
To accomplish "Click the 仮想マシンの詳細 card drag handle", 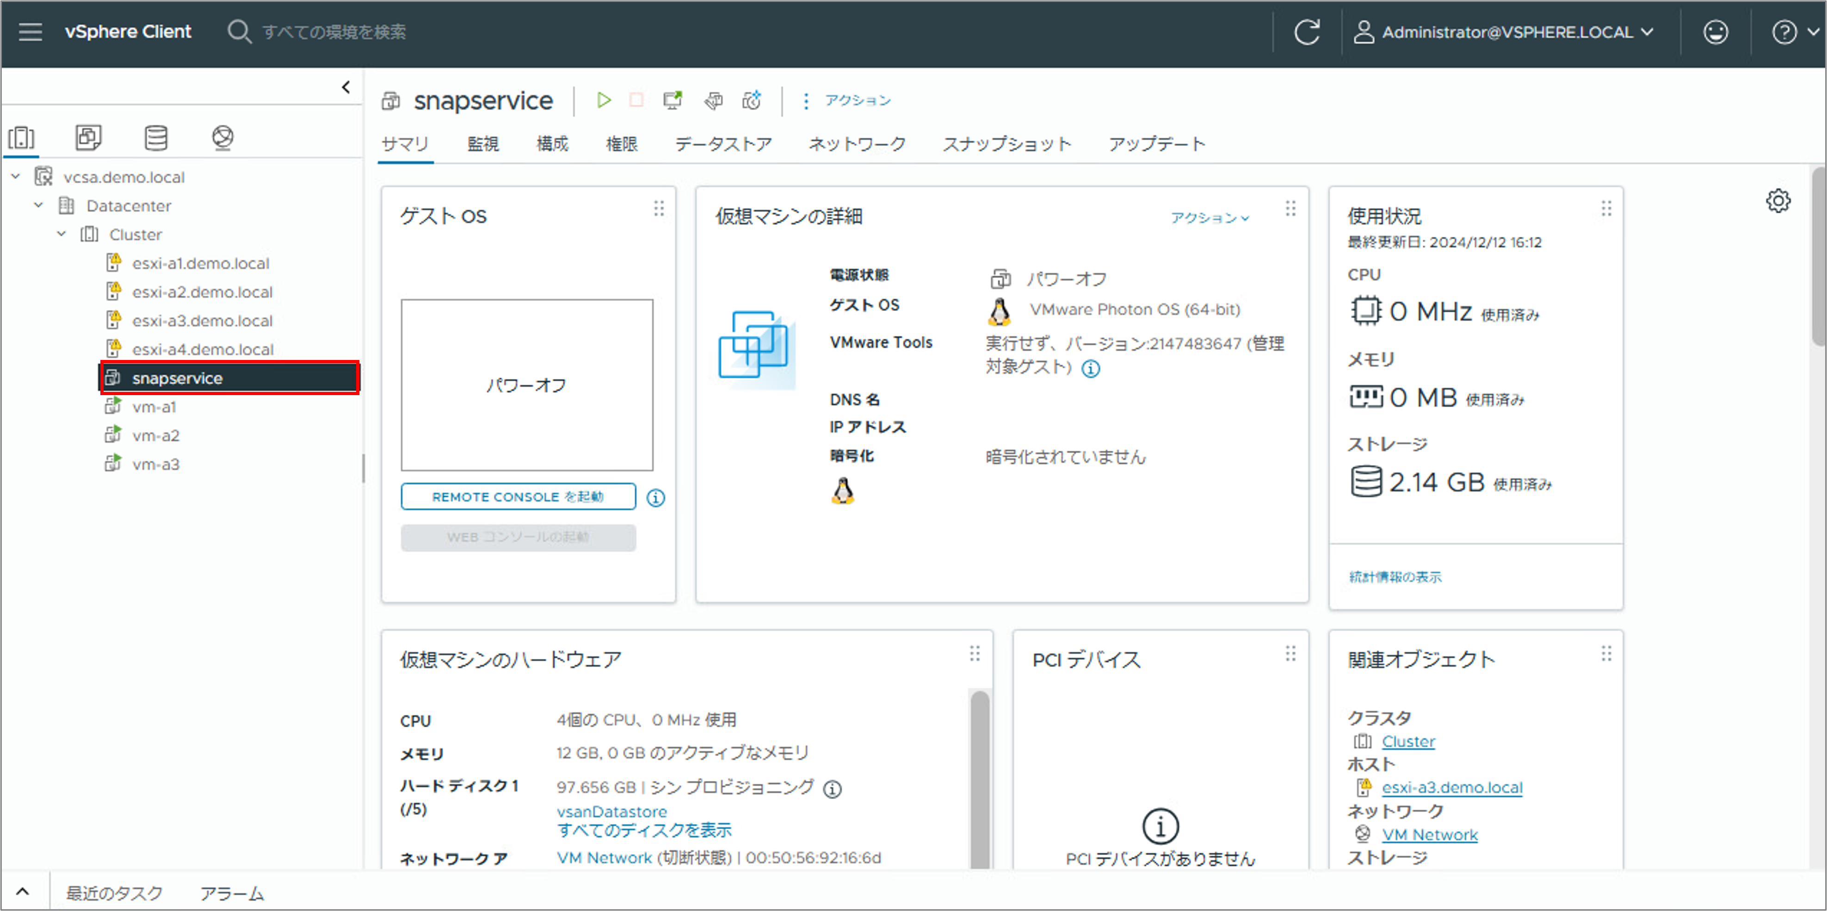I will [x=1291, y=209].
